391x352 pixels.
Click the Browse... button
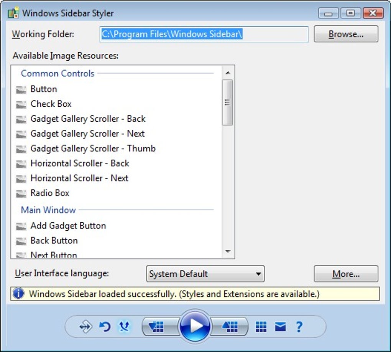point(346,34)
